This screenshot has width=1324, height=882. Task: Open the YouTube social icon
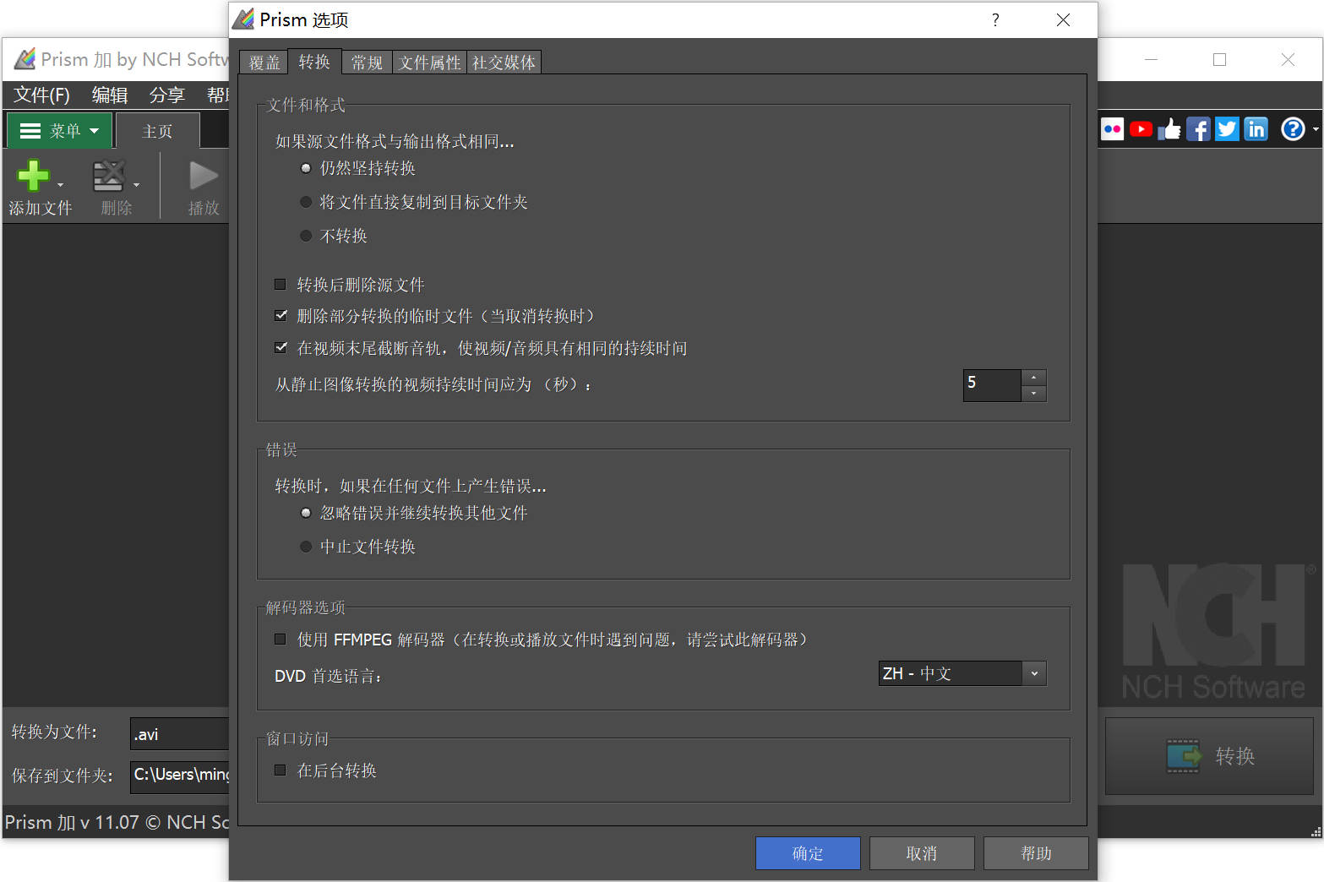coord(1141,129)
